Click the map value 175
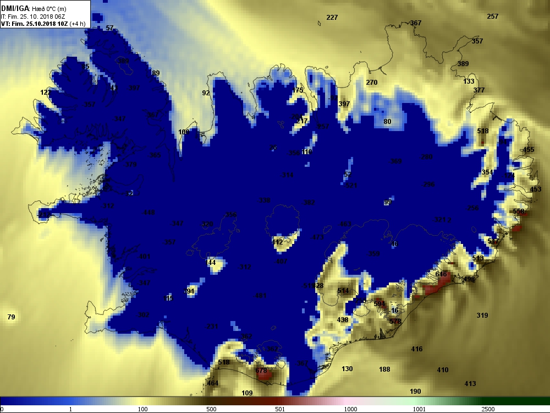Screen dimensions: 550x413 click(298, 90)
